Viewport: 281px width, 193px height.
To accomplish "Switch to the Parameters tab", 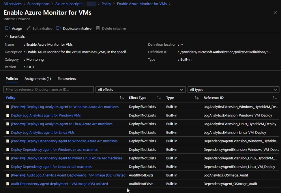I will pos(67,79).
